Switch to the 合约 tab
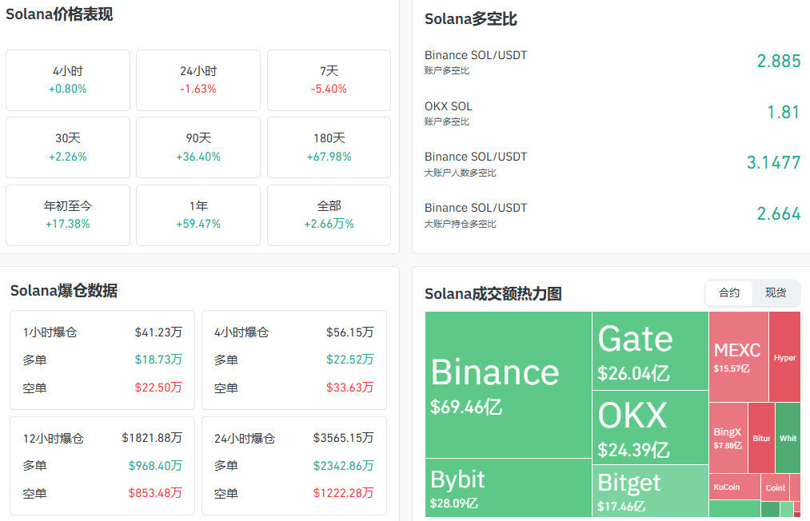 pos(729,293)
